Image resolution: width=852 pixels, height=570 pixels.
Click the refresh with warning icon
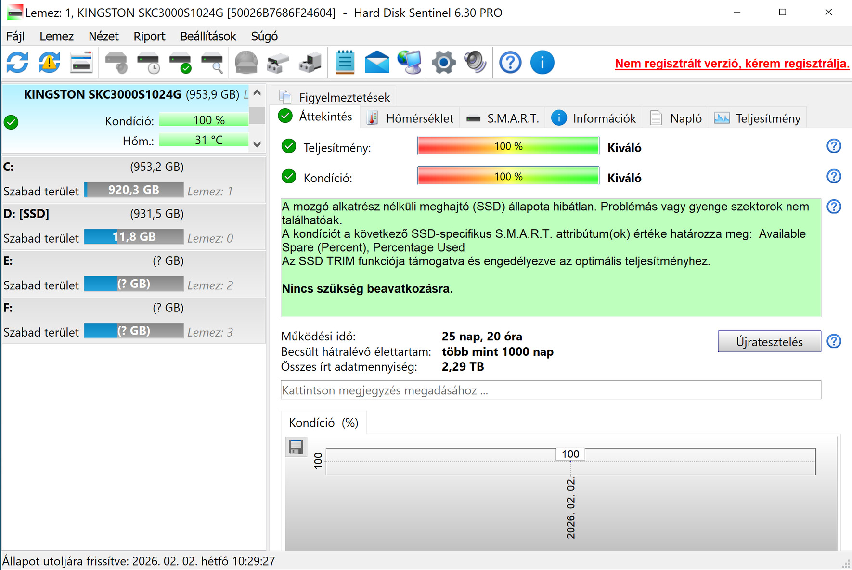coord(49,63)
